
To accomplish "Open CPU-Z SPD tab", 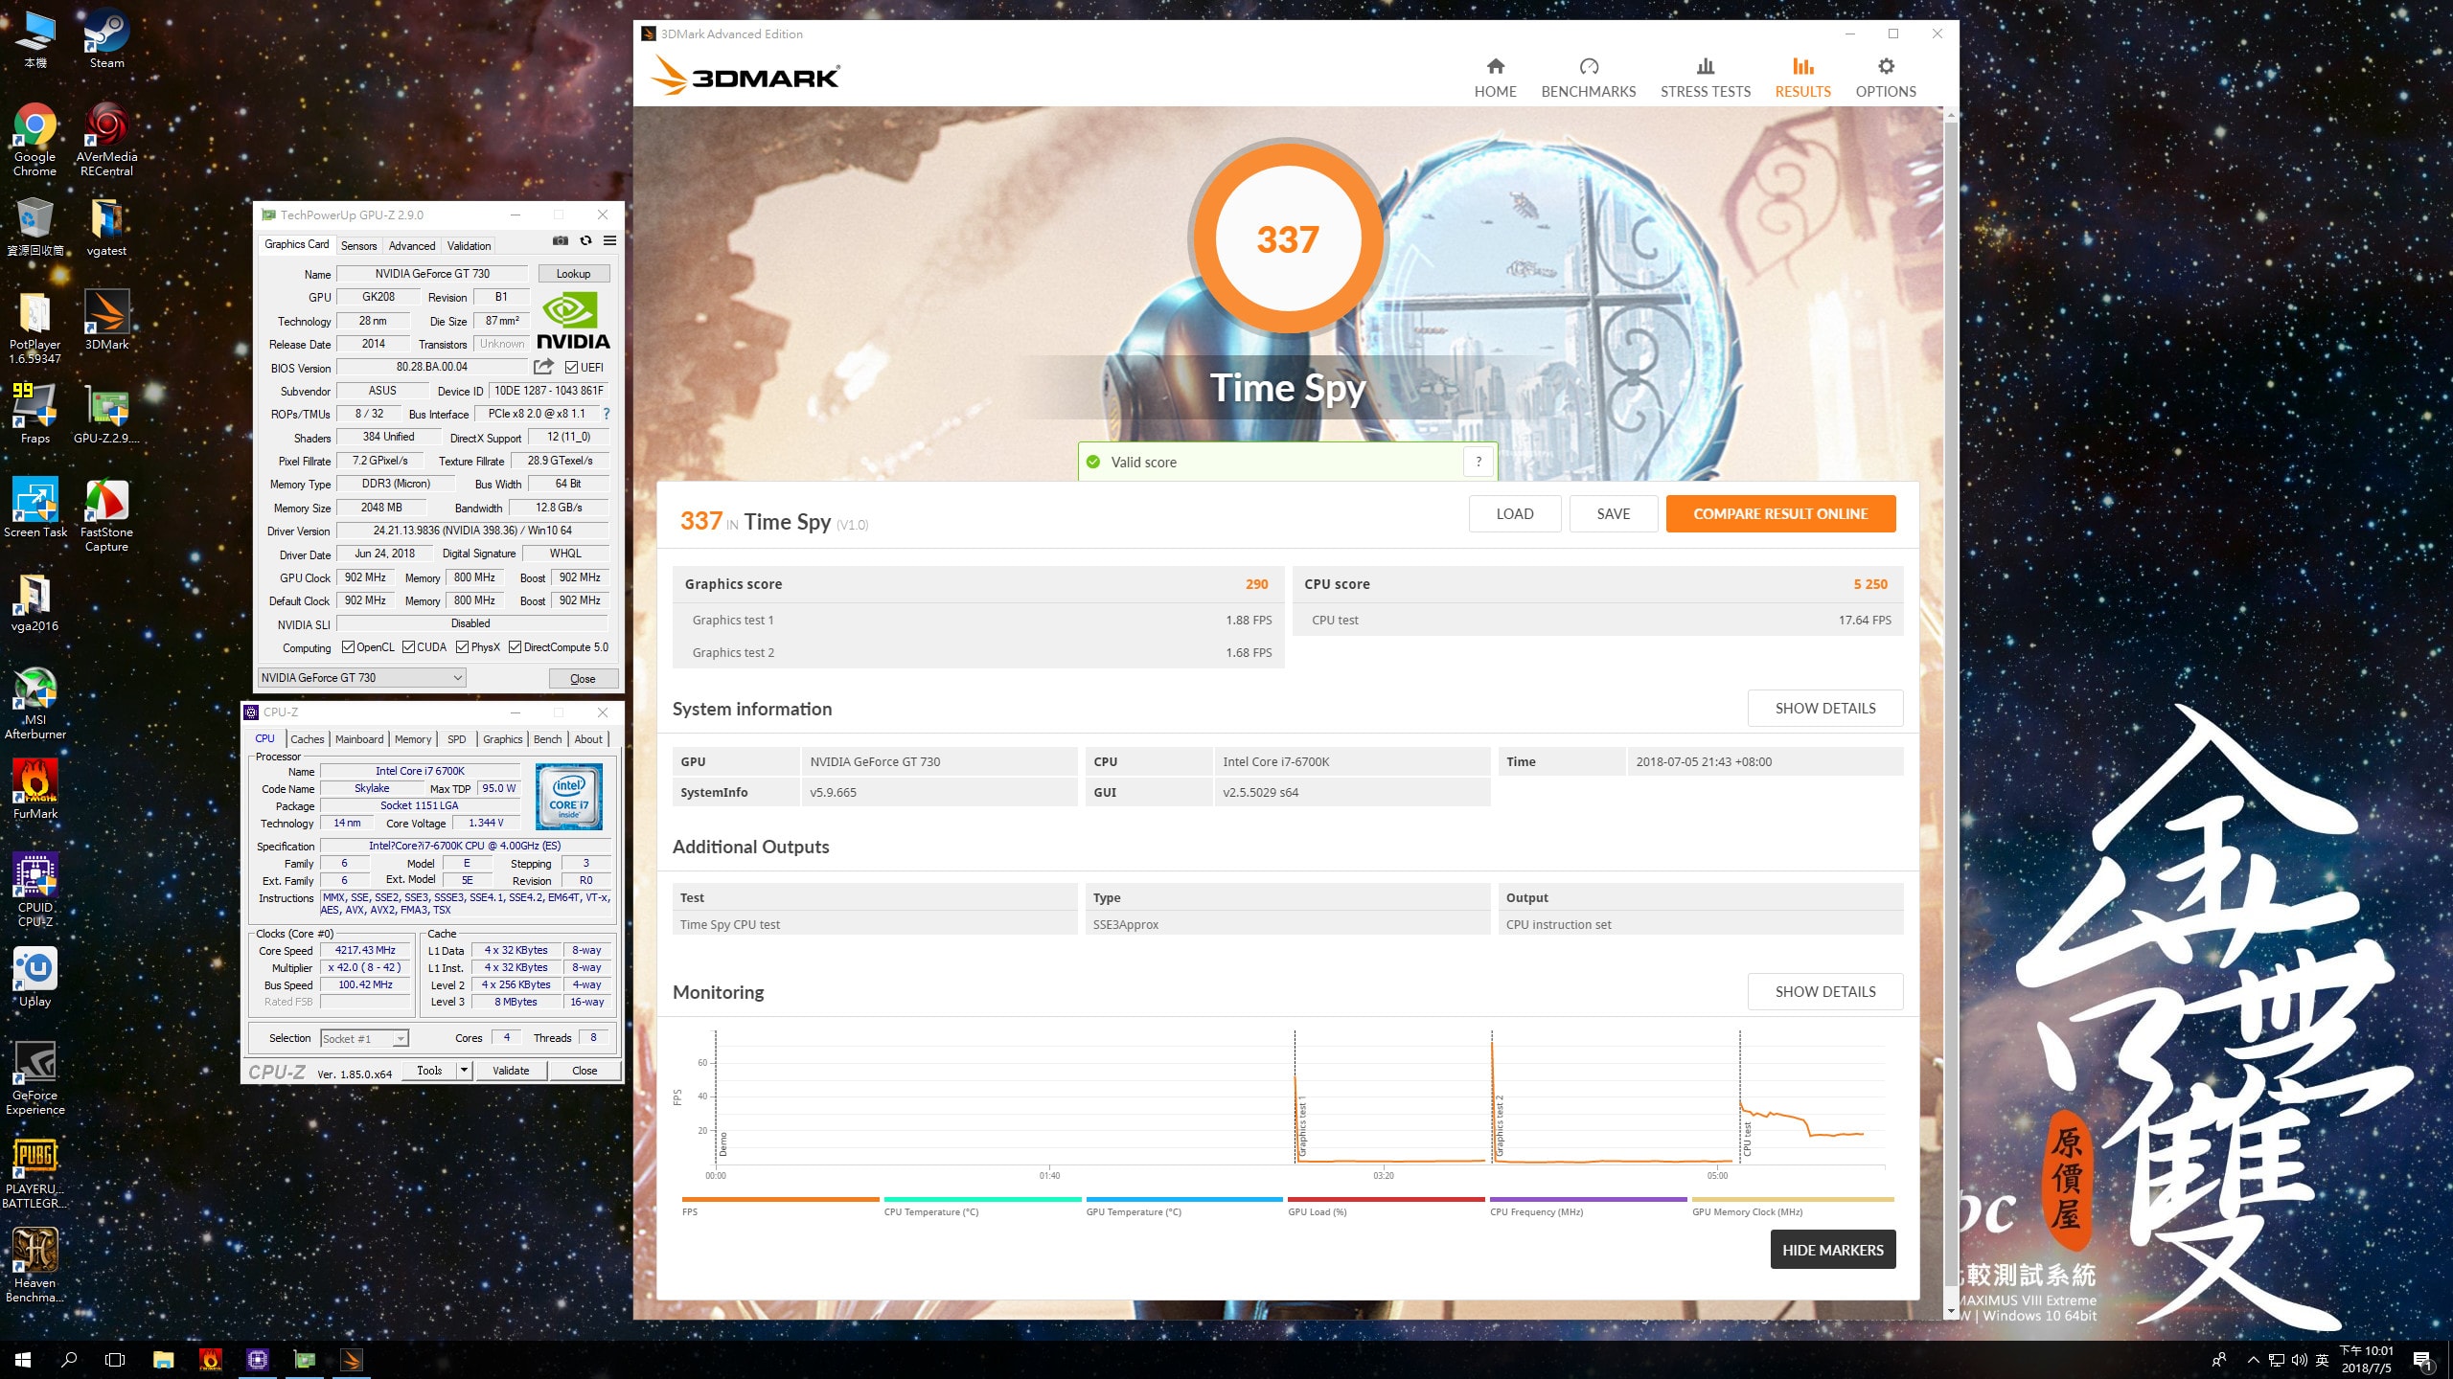I will (x=457, y=739).
